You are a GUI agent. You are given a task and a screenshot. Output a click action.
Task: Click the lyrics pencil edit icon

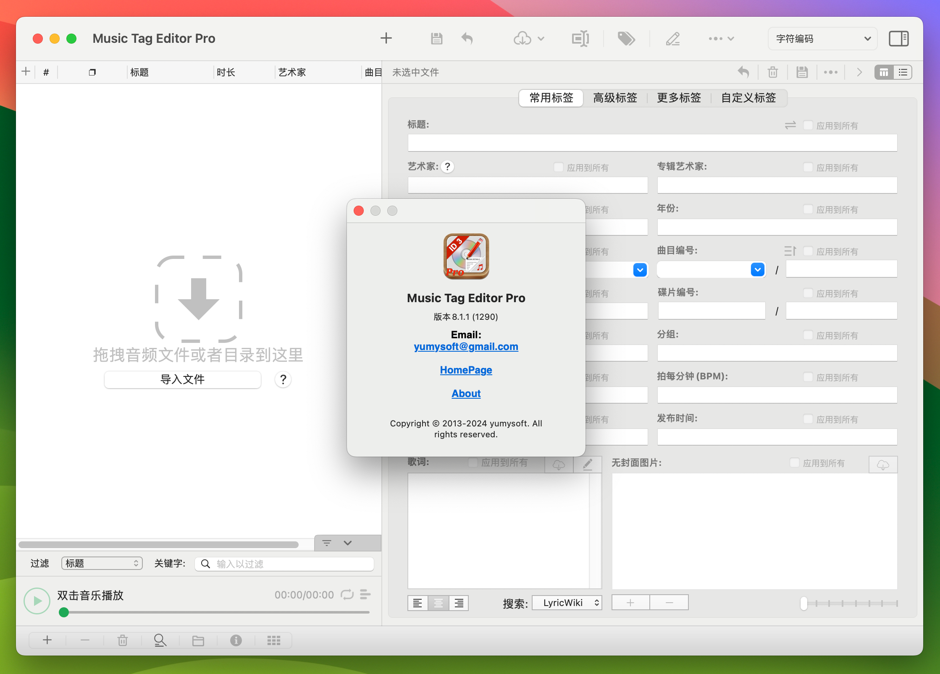pyautogui.click(x=588, y=465)
